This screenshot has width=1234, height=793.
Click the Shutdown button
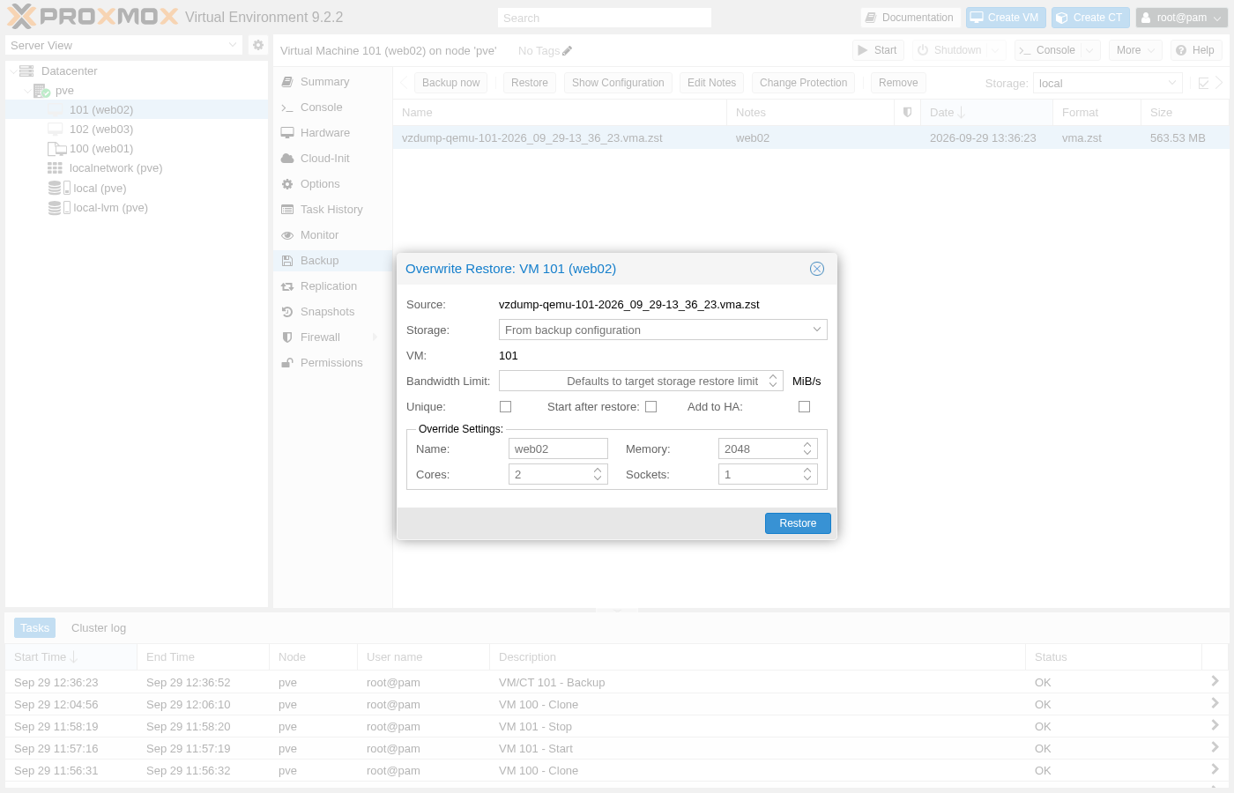[x=949, y=50]
